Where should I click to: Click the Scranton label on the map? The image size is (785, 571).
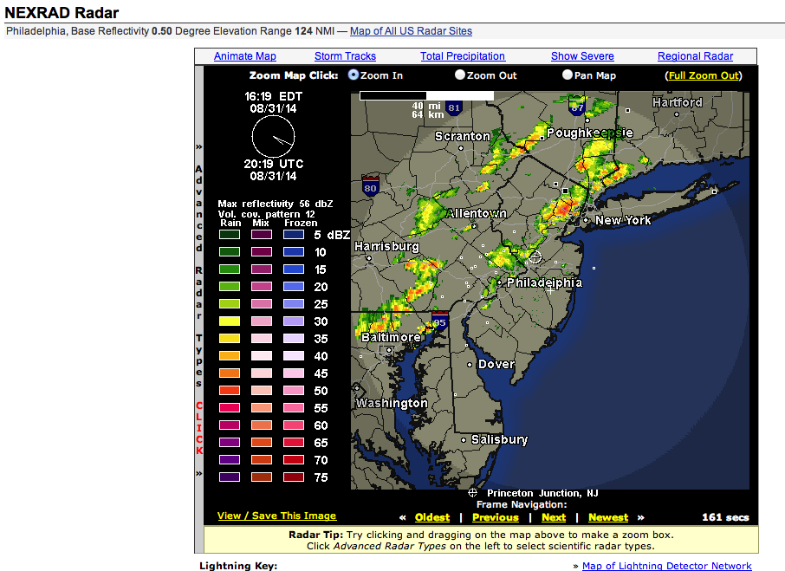[x=463, y=136]
